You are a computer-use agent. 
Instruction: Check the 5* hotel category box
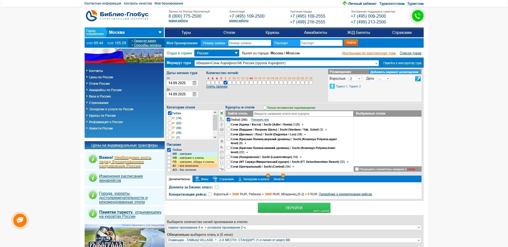(170, 118)
